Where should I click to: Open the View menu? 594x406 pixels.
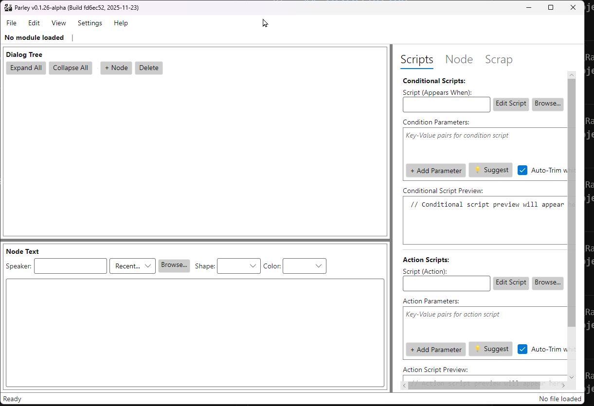(59, 23)
